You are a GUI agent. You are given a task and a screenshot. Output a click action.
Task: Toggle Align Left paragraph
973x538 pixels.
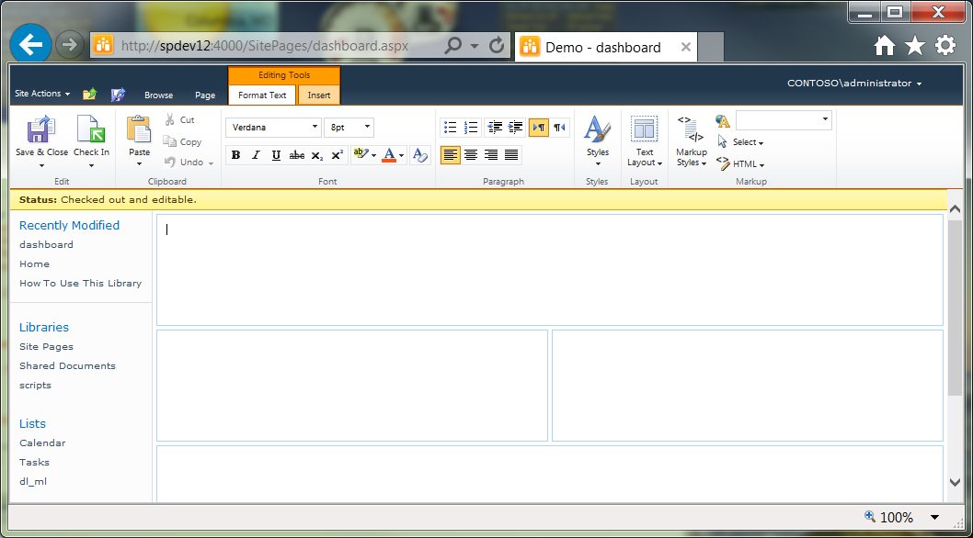coord(451,155)
